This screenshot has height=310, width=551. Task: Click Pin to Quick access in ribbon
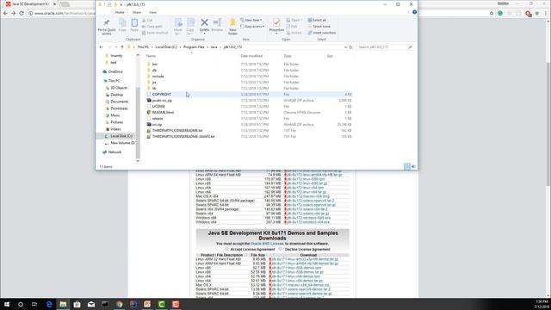click(x=107, y=27)
